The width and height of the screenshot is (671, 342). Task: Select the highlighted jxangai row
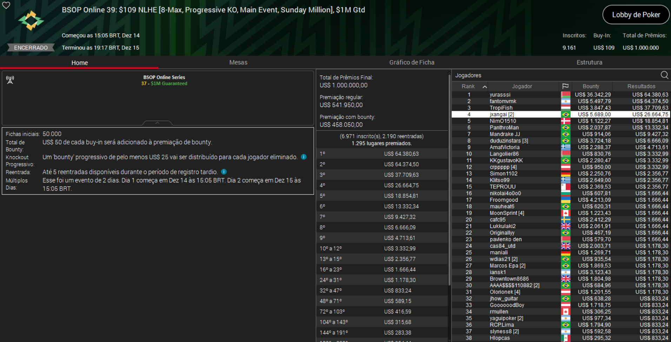coord(523,114)
